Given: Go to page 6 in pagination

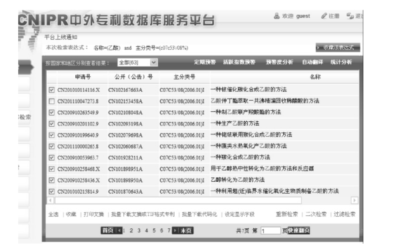Looking at the screenshot, I should pyautogui.click(x=162, y=230).
